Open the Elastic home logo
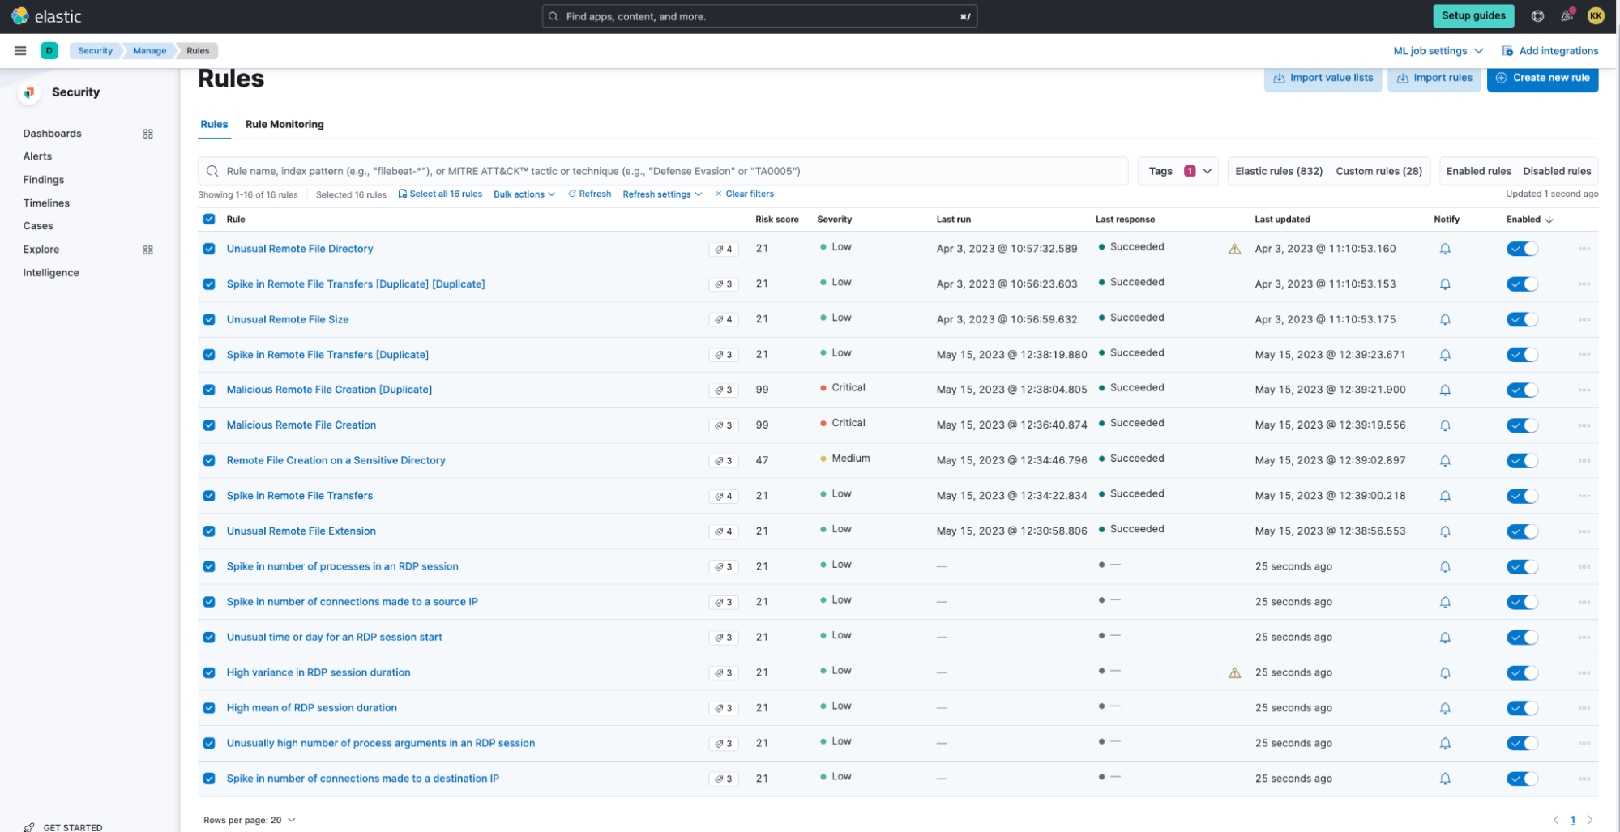1620x832 pixels. click(x=47, y=16)
